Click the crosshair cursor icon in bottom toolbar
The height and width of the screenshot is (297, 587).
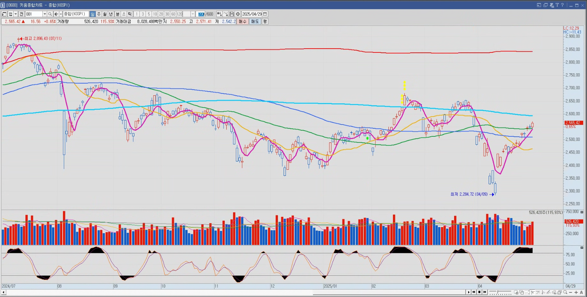(532, 292)
